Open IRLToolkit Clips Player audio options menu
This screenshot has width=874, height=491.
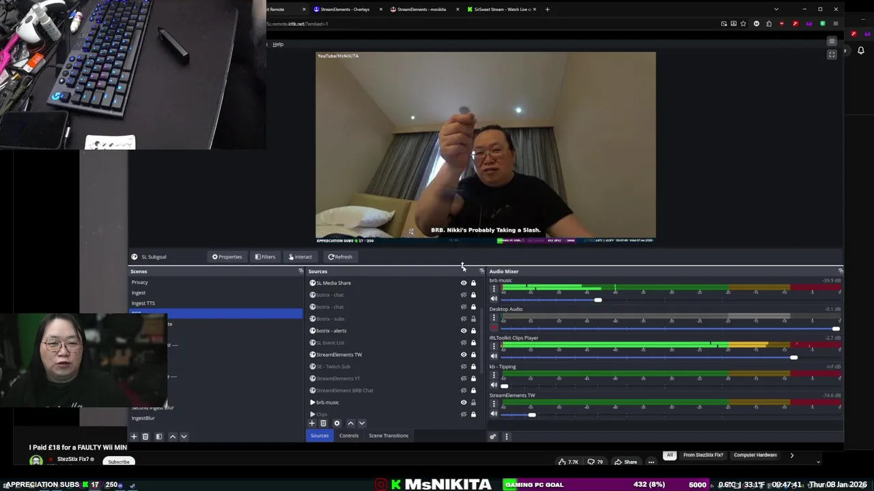(x=494, y=346)
